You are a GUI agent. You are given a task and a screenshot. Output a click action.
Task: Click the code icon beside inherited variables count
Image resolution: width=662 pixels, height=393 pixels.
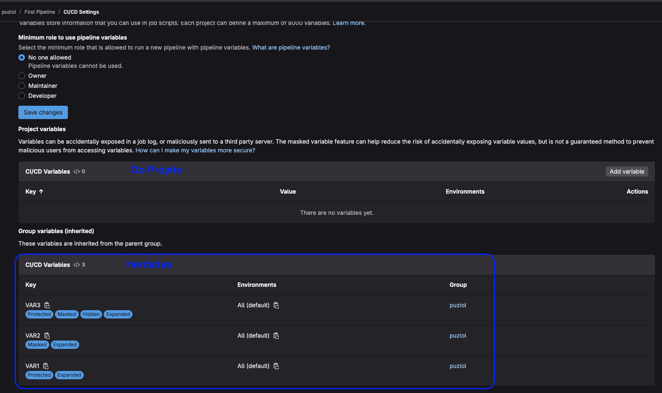[77, 265]
